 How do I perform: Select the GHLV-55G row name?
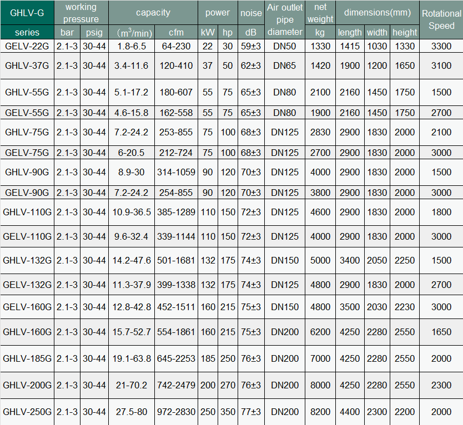(x=27, y=92)
